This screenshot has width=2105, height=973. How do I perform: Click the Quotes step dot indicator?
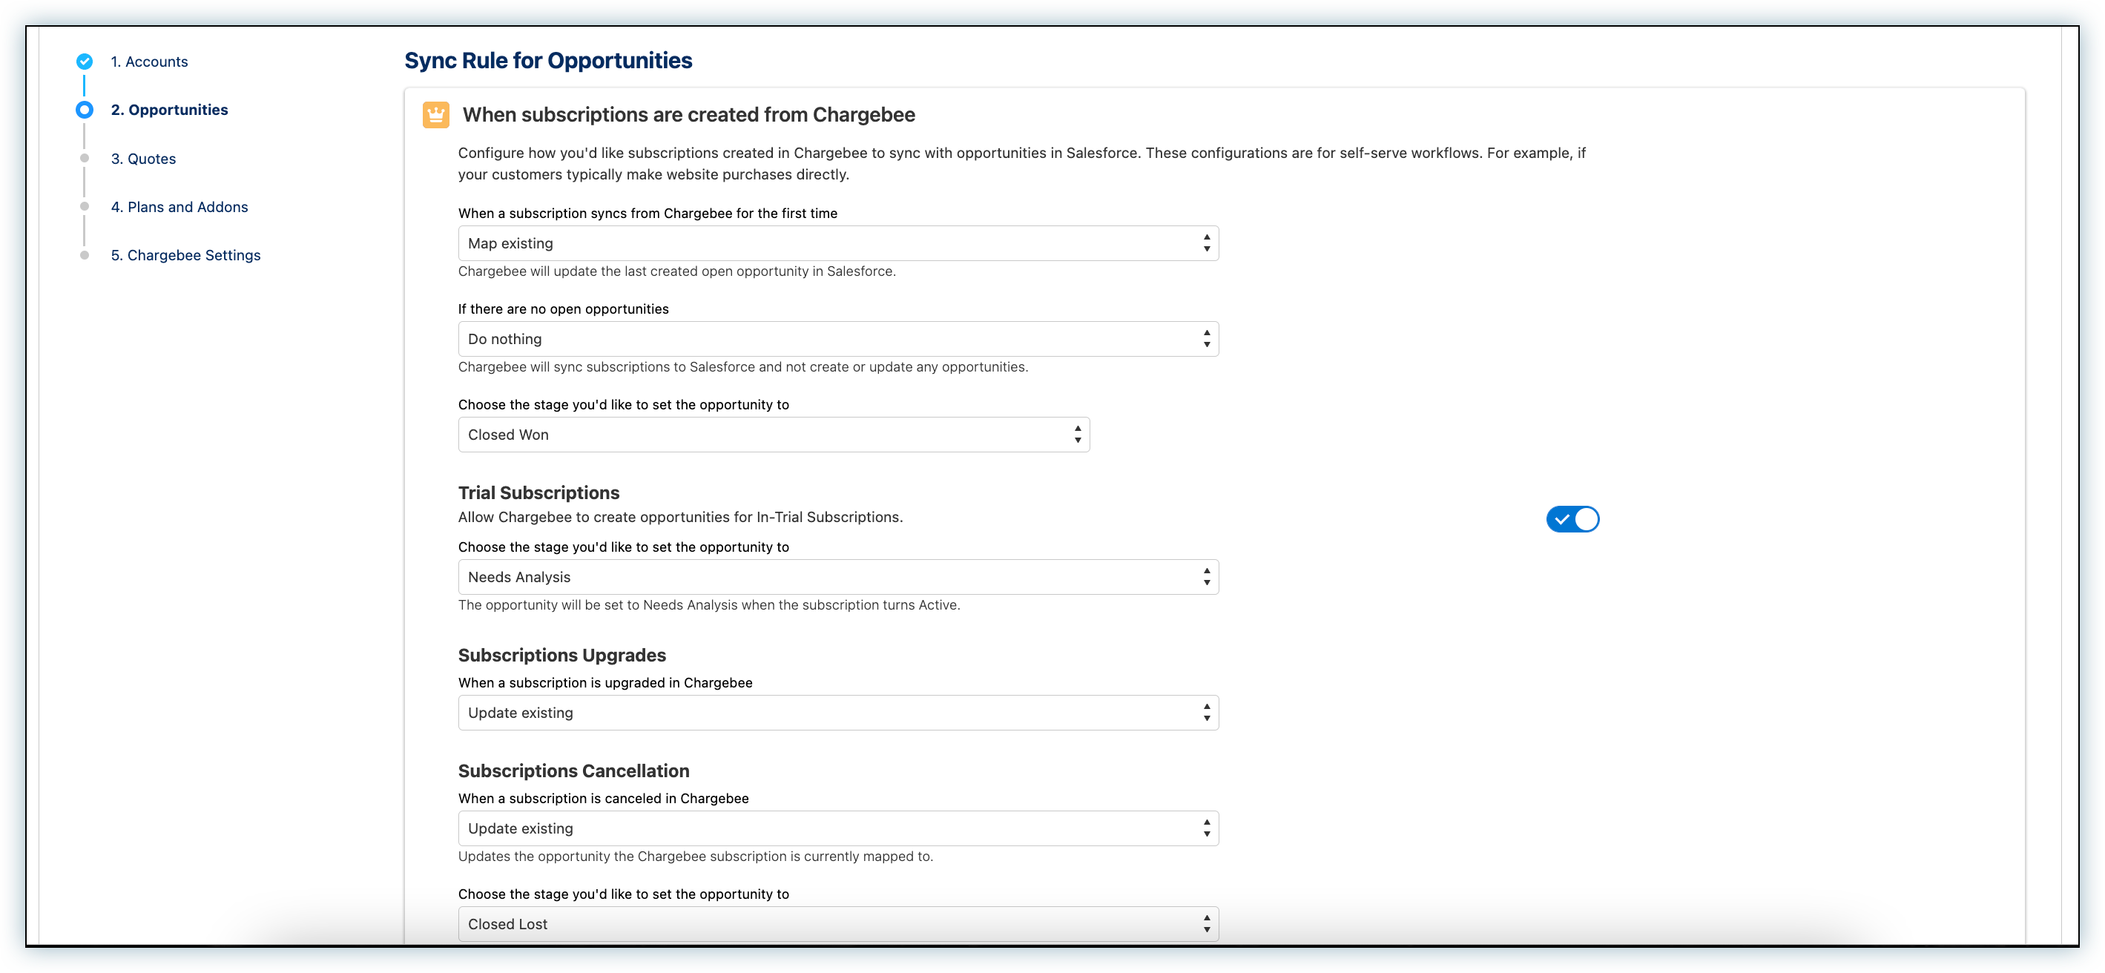(84, 159)
